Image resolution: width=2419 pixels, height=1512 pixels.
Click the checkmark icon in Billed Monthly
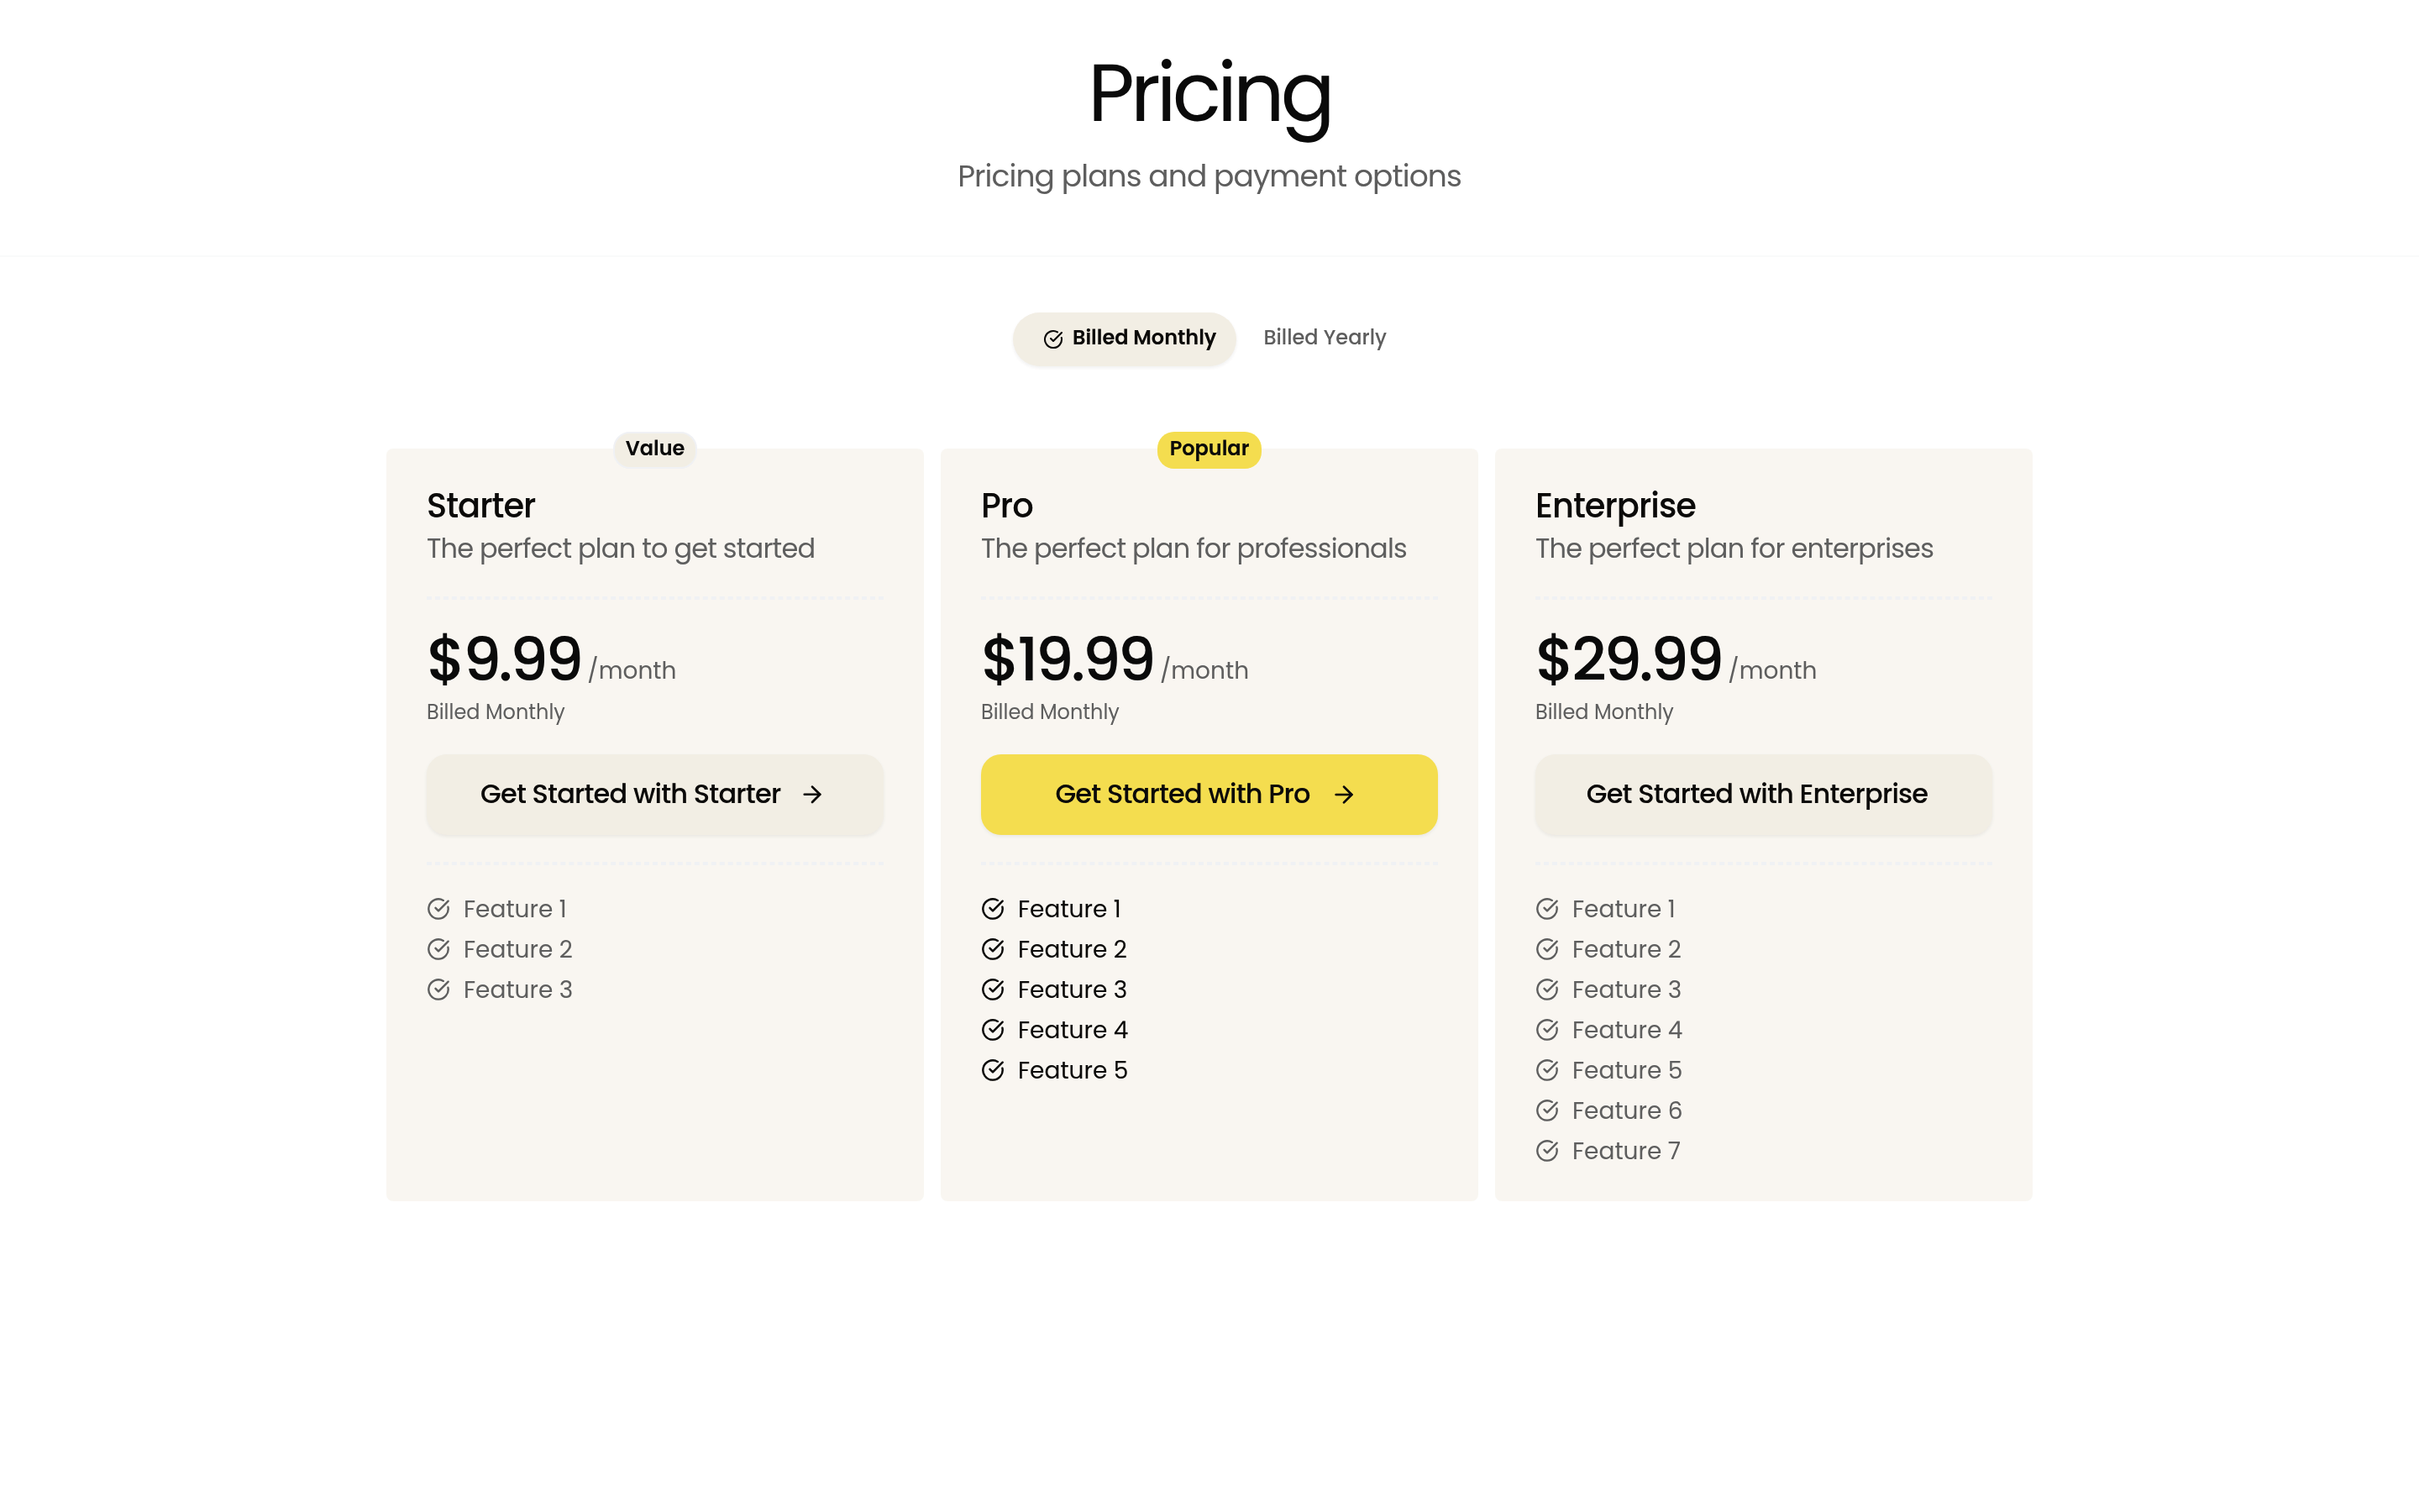(1052, 339)
